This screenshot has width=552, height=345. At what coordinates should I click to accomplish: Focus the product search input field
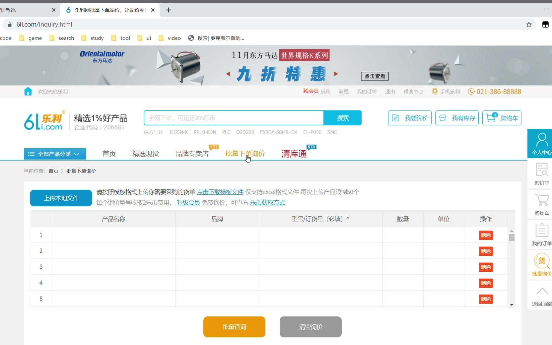coord(234,118)
